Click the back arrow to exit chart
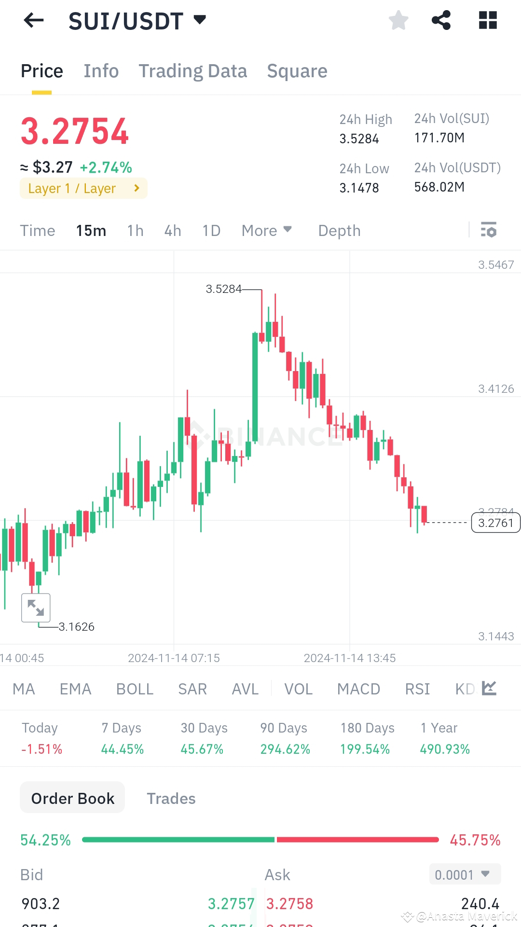521x927 pixels. [33, 20]
